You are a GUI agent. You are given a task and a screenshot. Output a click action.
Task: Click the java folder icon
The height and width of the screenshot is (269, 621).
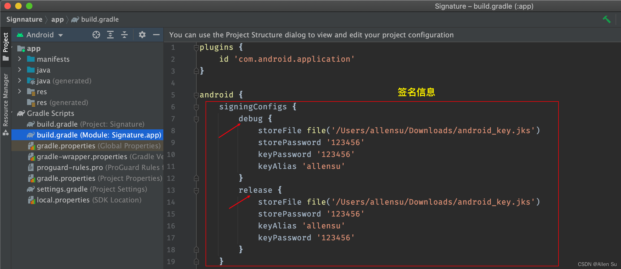[x=31, y=70]
